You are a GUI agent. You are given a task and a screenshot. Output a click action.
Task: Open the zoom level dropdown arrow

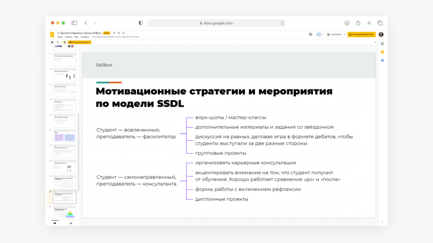click(x=61, y=42)
